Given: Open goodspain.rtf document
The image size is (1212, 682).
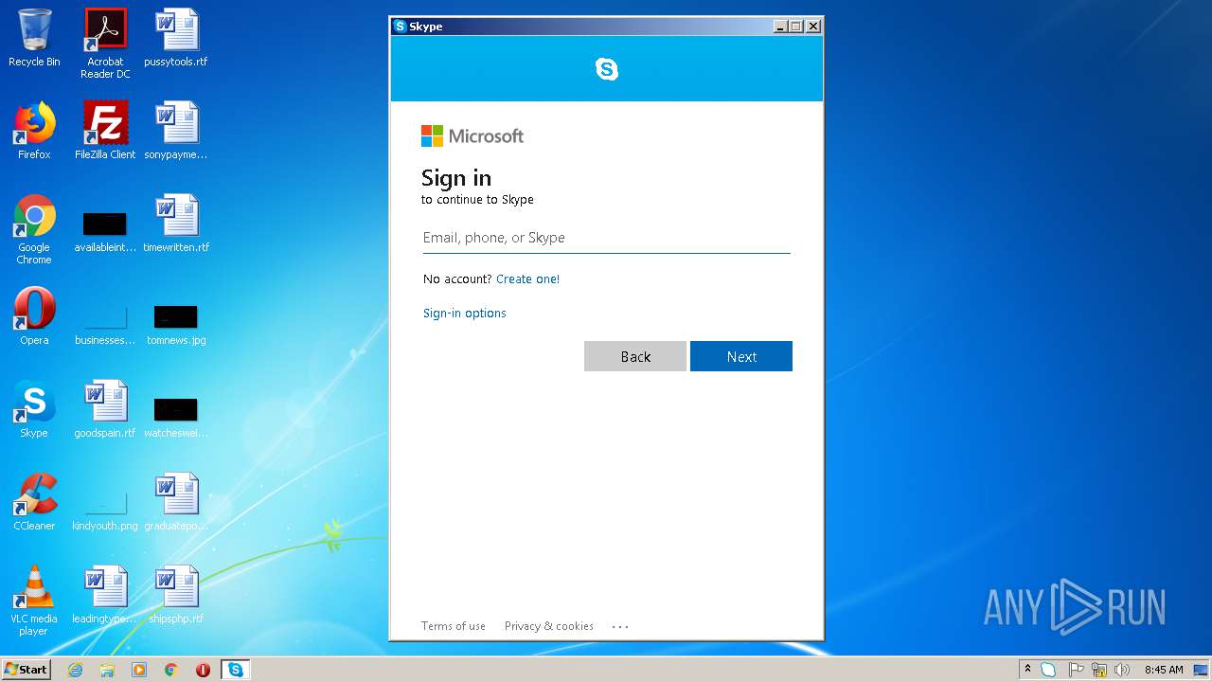Looking at the screenshot, I should click(x=105, y=409).
